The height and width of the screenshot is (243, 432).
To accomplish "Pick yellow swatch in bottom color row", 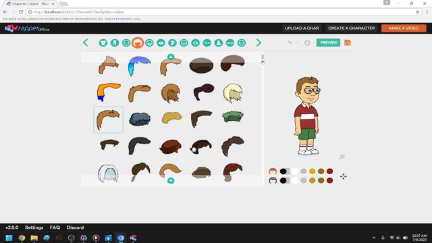I will (x=312, y=180).
